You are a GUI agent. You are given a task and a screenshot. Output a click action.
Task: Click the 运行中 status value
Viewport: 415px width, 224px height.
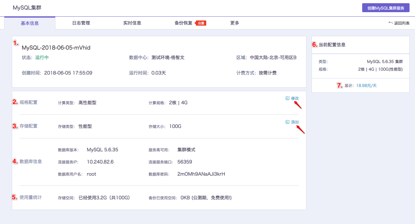tap(42, 58)
